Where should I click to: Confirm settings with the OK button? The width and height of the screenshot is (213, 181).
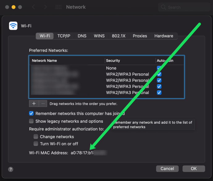tap(194, 169)
